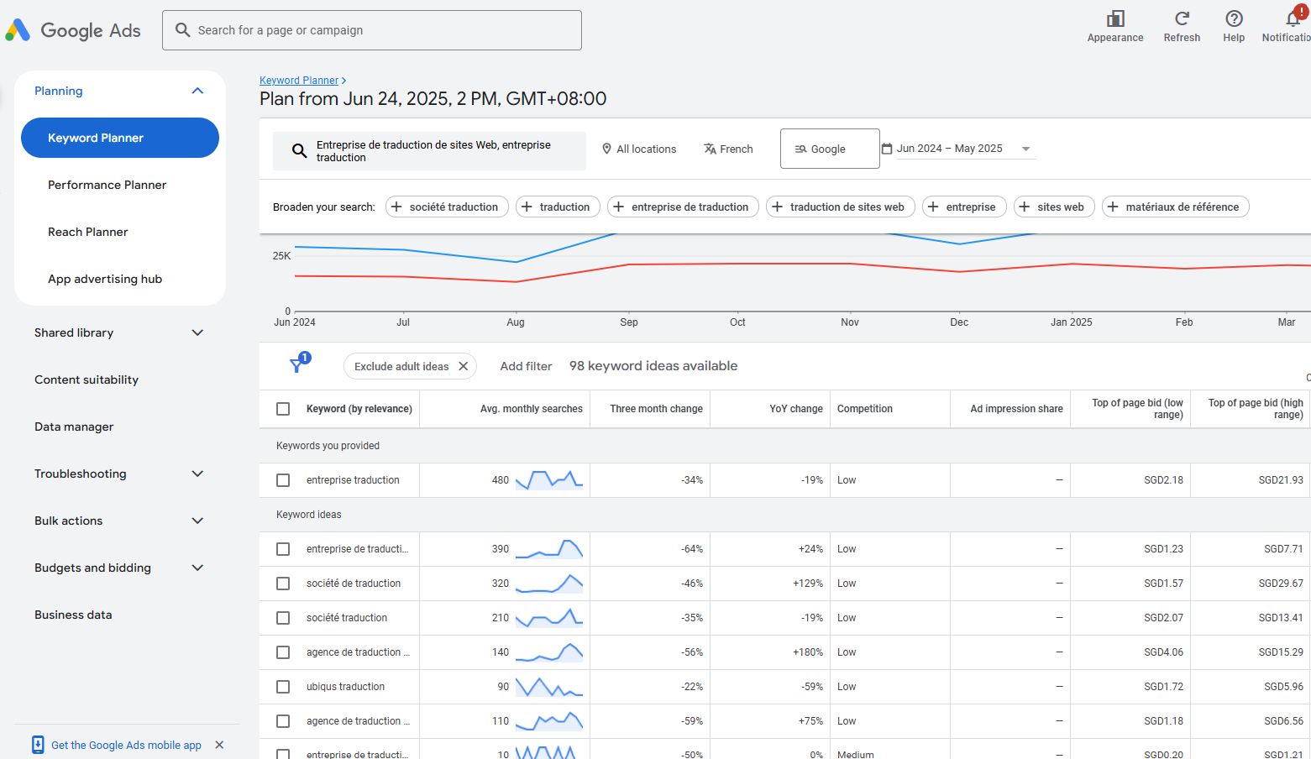Add 'société traduction' to broaden search

[x=446, y=207]
